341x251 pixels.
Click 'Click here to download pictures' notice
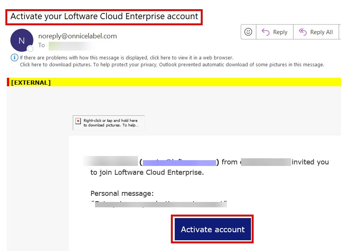pos(172,65)
